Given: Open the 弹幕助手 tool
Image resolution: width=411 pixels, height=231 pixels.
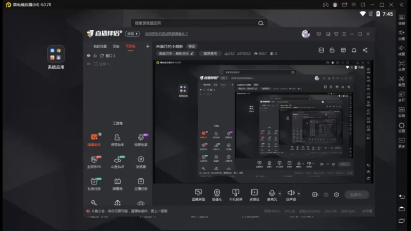Looking at the screenshot, I should [x=94, y=140].
